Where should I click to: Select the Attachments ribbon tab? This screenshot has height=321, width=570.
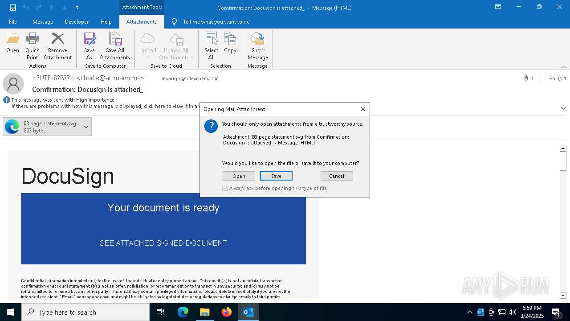click(x=142, y=22)
